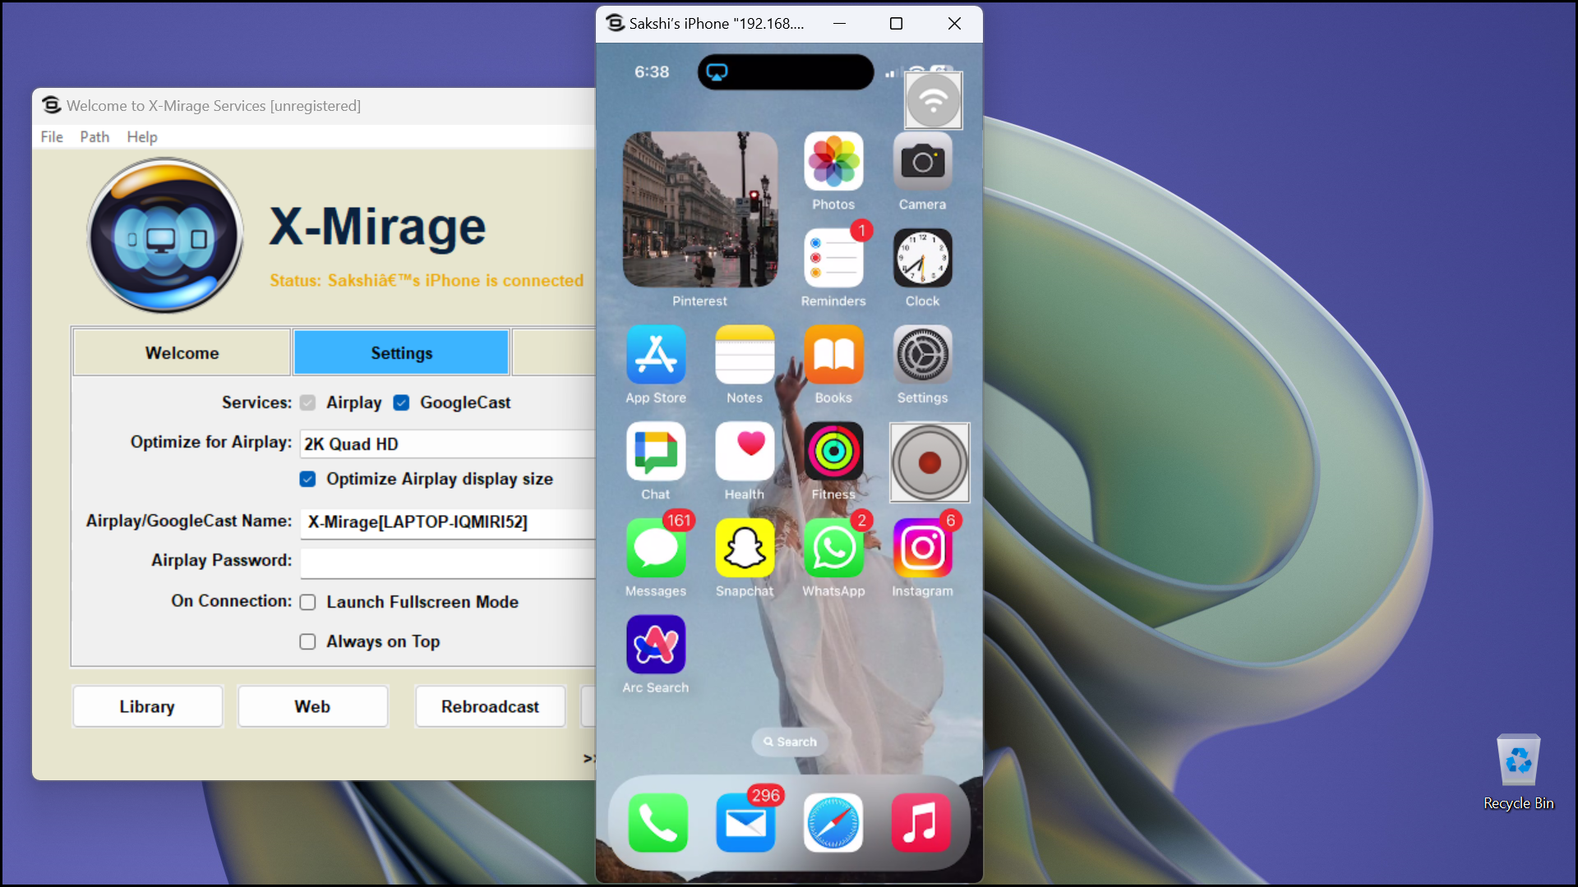Tap the Instagram app icon

click(922, 549)
